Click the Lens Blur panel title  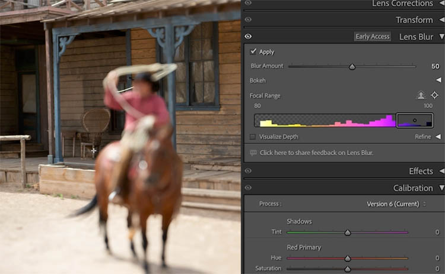coord(416,37)
